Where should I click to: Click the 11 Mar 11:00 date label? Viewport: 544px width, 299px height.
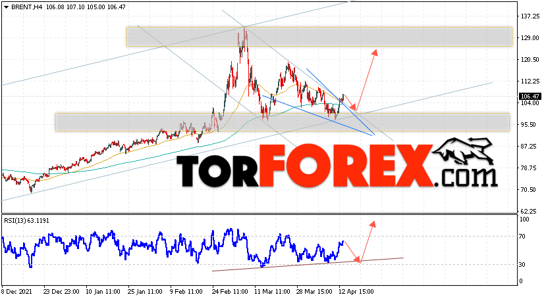tap(273, 292)
